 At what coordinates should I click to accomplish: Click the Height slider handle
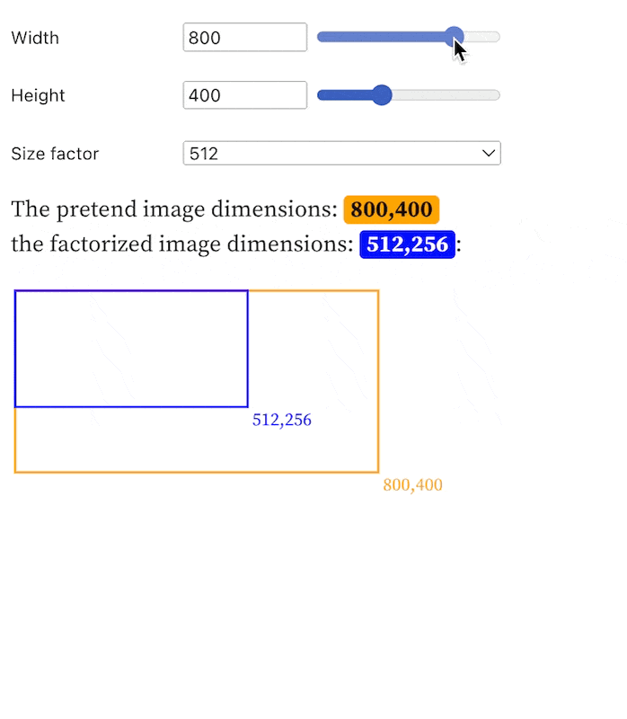click(x=382, y=95)
